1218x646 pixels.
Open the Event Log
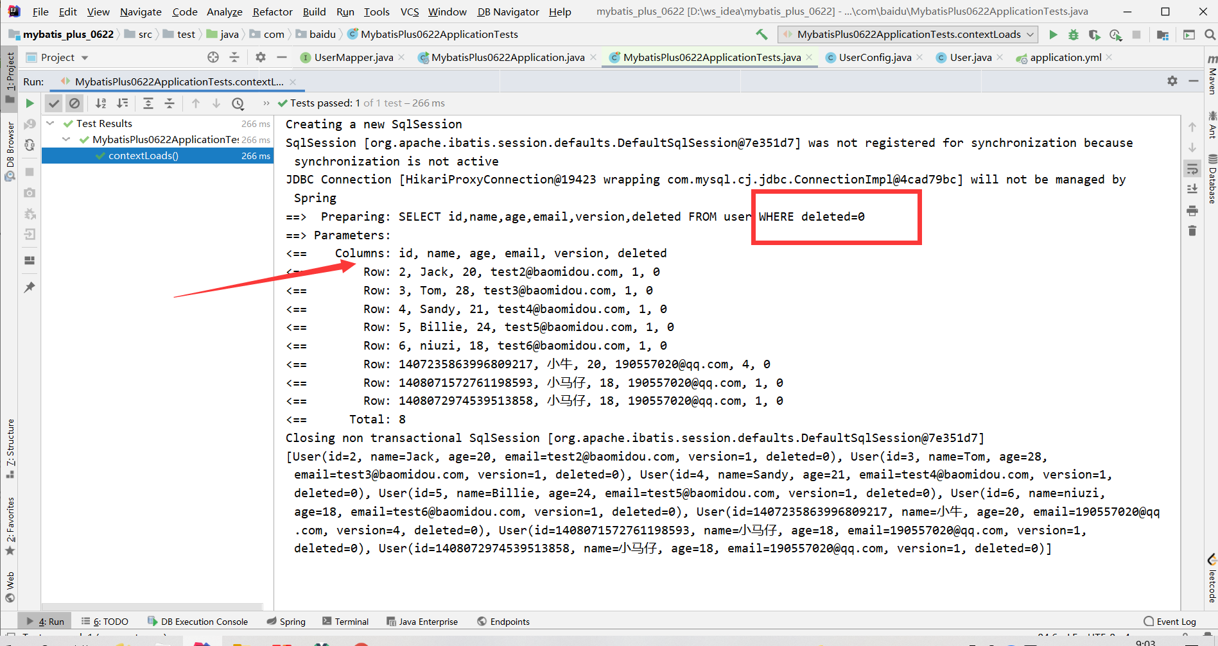(1170, 622)
